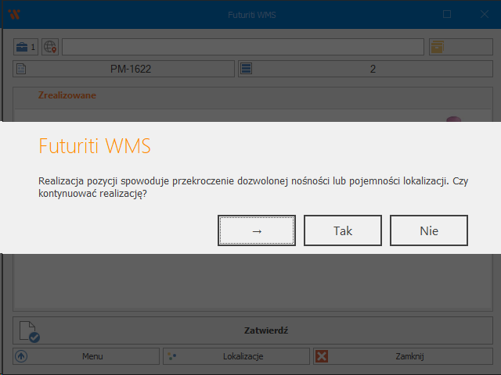Select the 'Zrealizowane' tab header
501x375 pixels.
67,95
